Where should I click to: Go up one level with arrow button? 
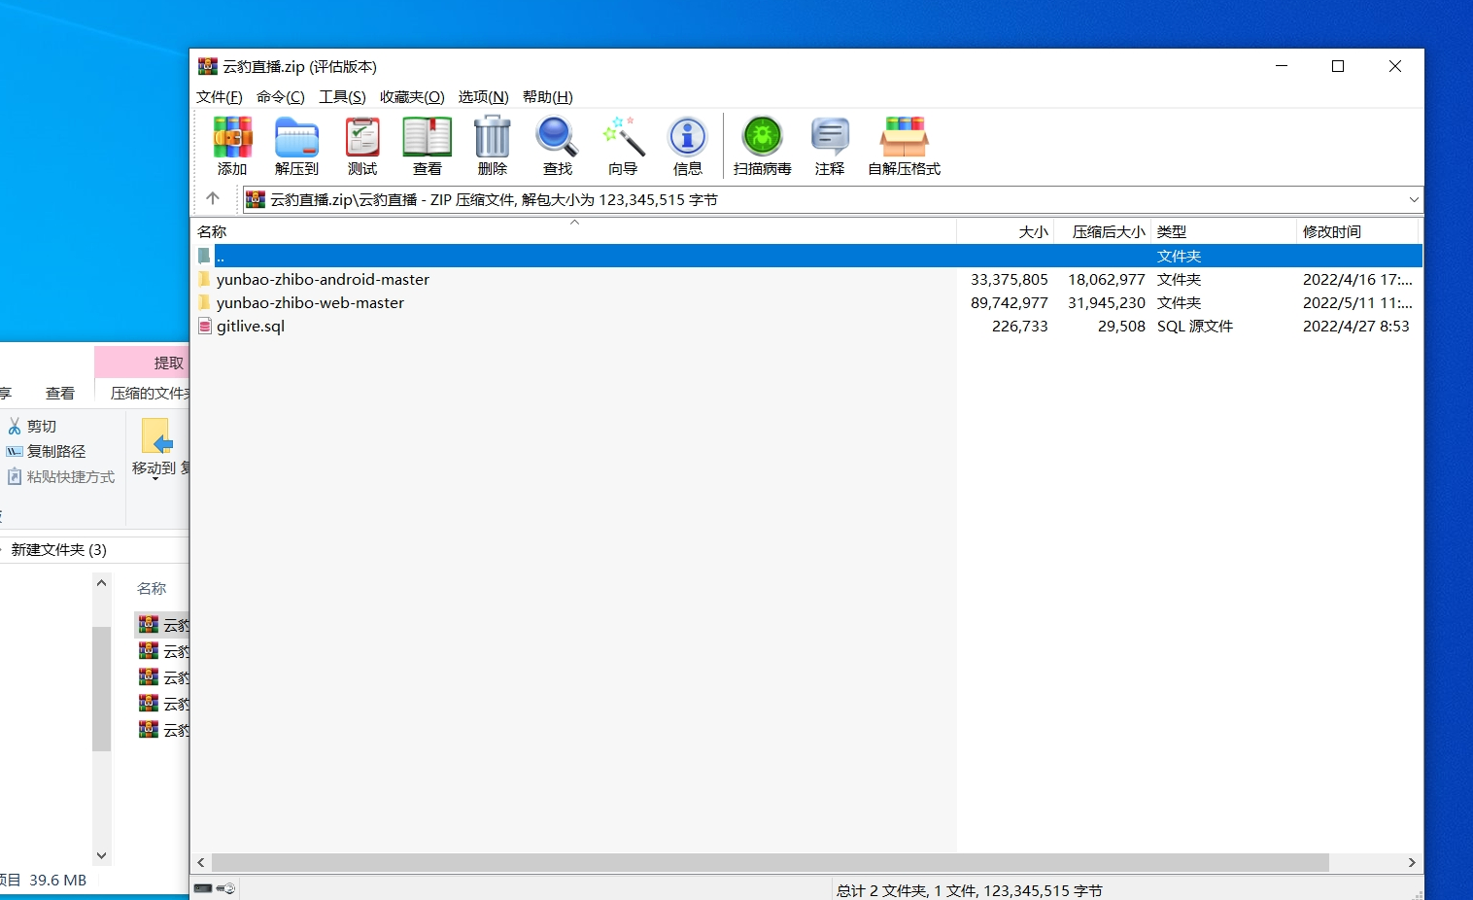213,199
